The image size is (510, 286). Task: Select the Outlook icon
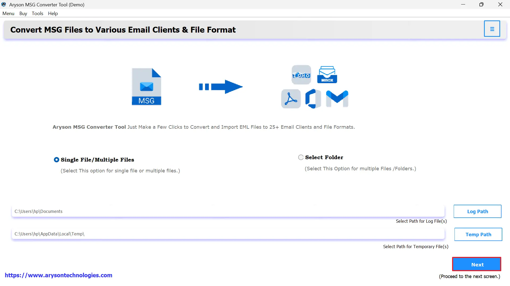pyautogui.click(x=313, y=99)
